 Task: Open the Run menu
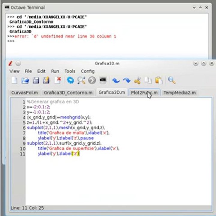[x=55, y=71]
